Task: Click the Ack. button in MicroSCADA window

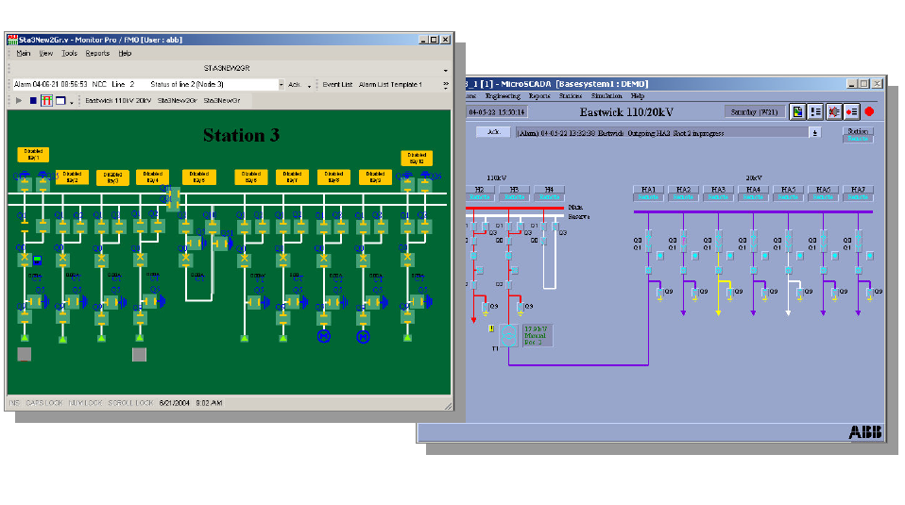Action: click(x=493, y=132)
